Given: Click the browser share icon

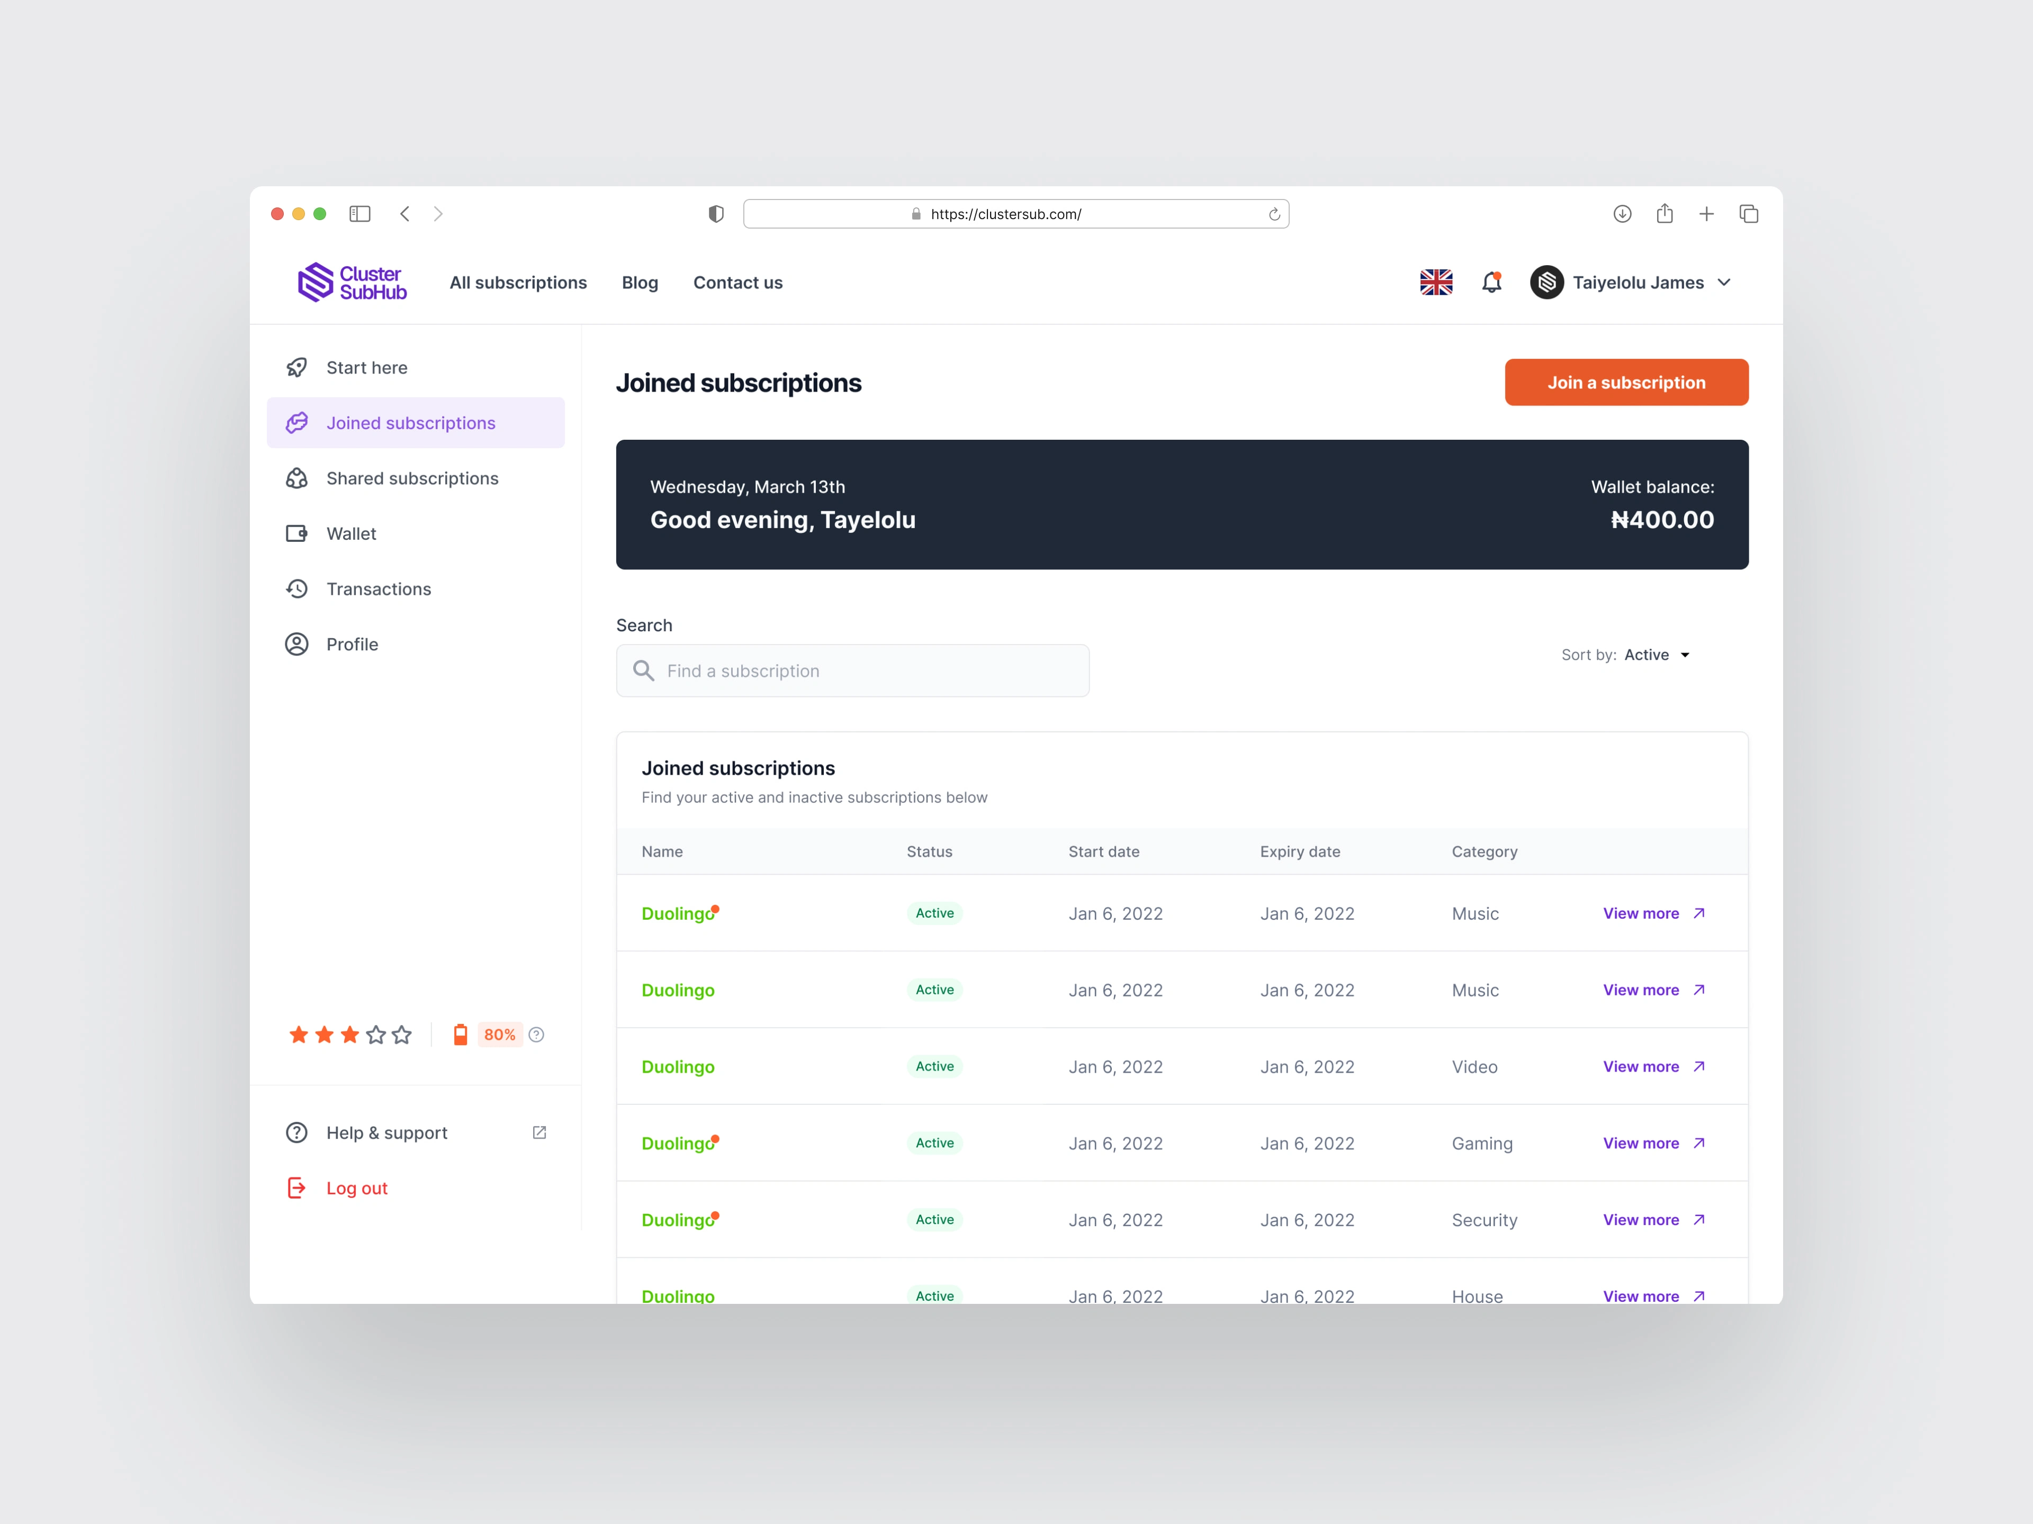Looking at the screenshot, I should tap(1665, 213).
